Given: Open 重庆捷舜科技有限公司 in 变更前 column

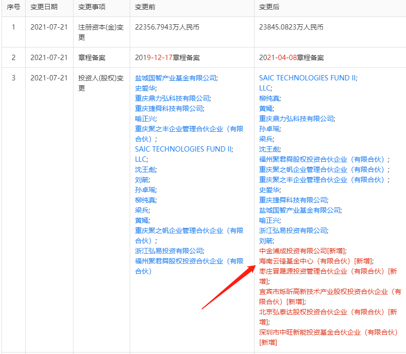Looking at the screenshot, I should (x=169, y=108).
